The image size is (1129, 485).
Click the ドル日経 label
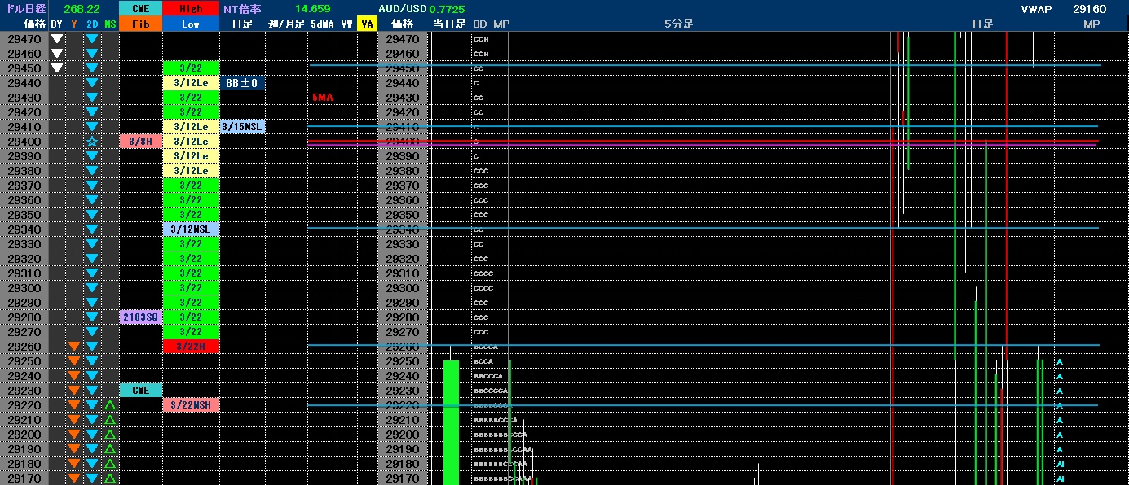[24, 9]
